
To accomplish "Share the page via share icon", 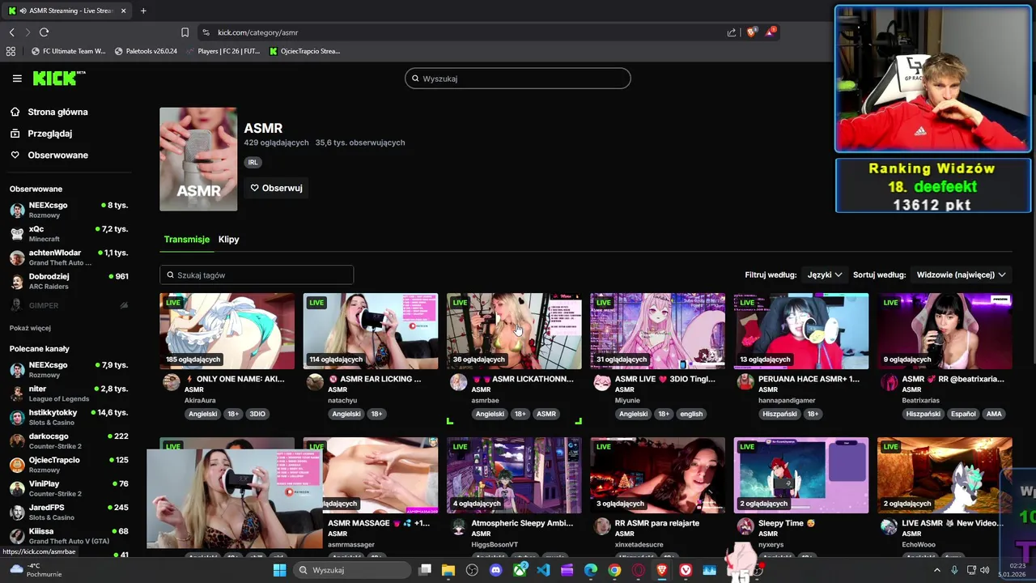I will [x=732, y=32].
